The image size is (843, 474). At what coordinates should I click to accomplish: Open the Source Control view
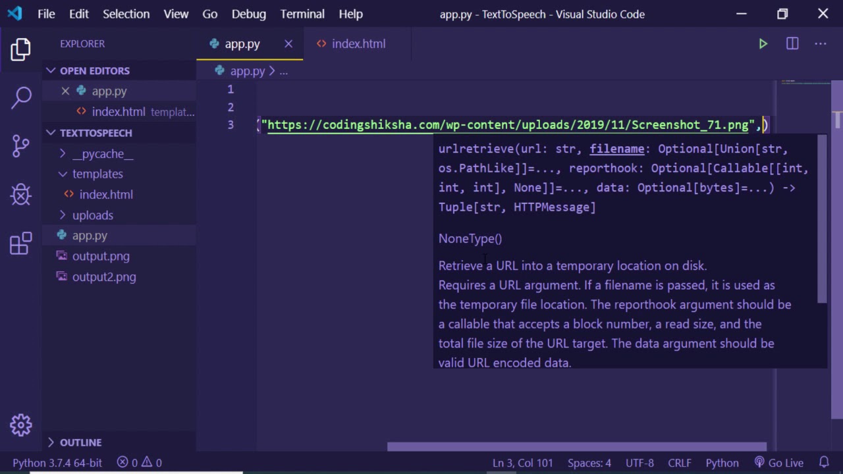click(x=21, y=145)
